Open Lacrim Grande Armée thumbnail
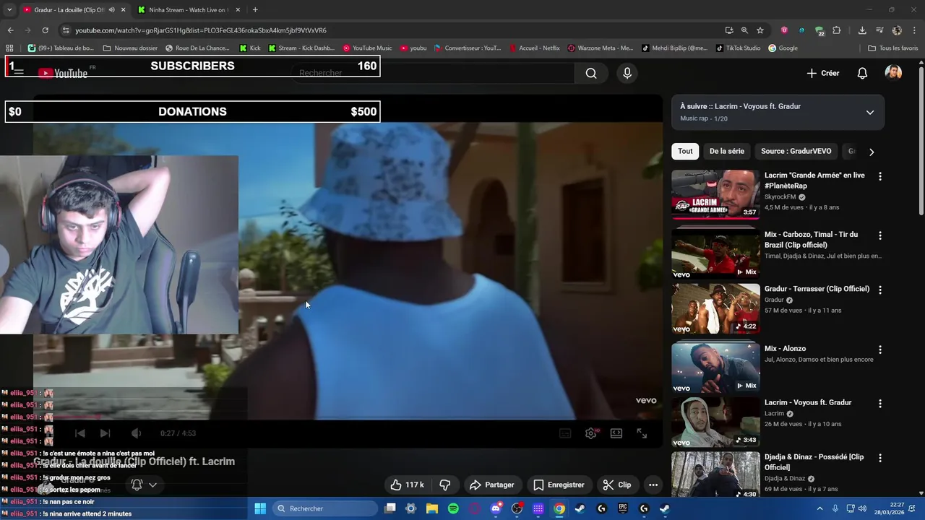 (x=715, y=194)
